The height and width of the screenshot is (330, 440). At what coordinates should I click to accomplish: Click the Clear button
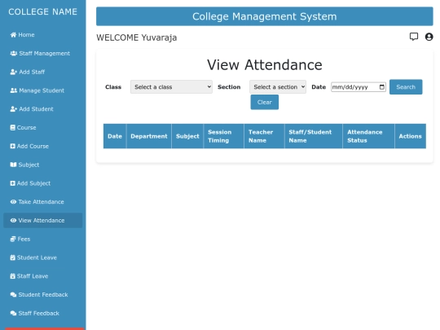(x=264, y=102)
